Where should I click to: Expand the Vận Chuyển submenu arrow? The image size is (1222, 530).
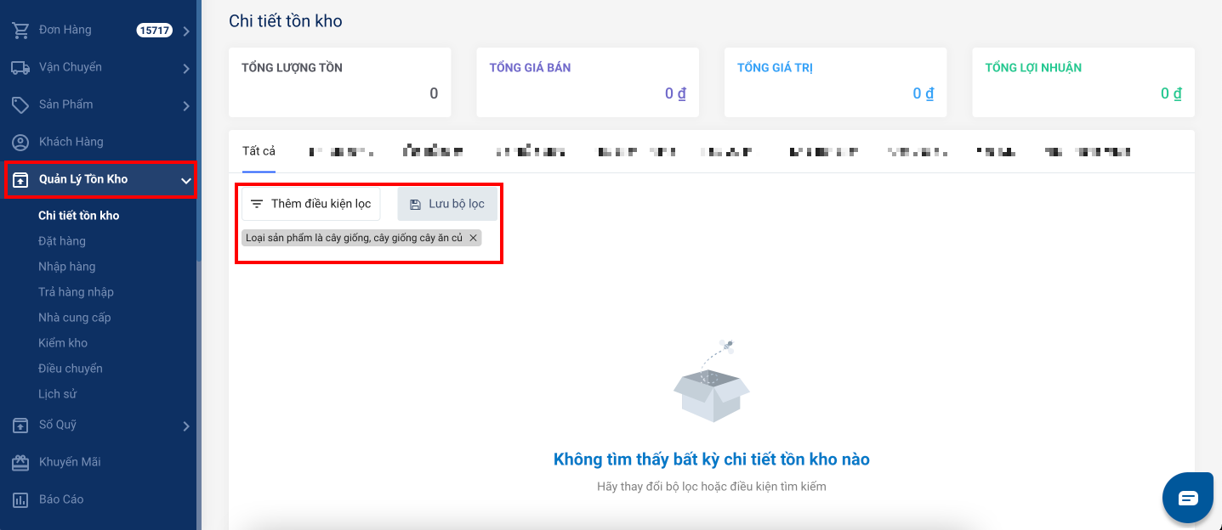click(185, 69)
